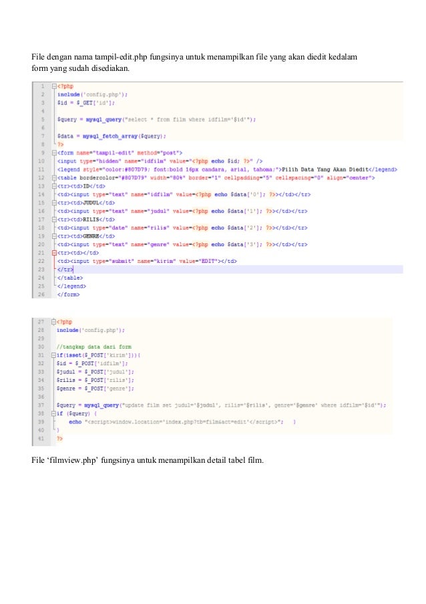The image size is (426, 604).
Task: Click the $judul = $_POST['judul'] line
Action: click(x=95, y=372)
